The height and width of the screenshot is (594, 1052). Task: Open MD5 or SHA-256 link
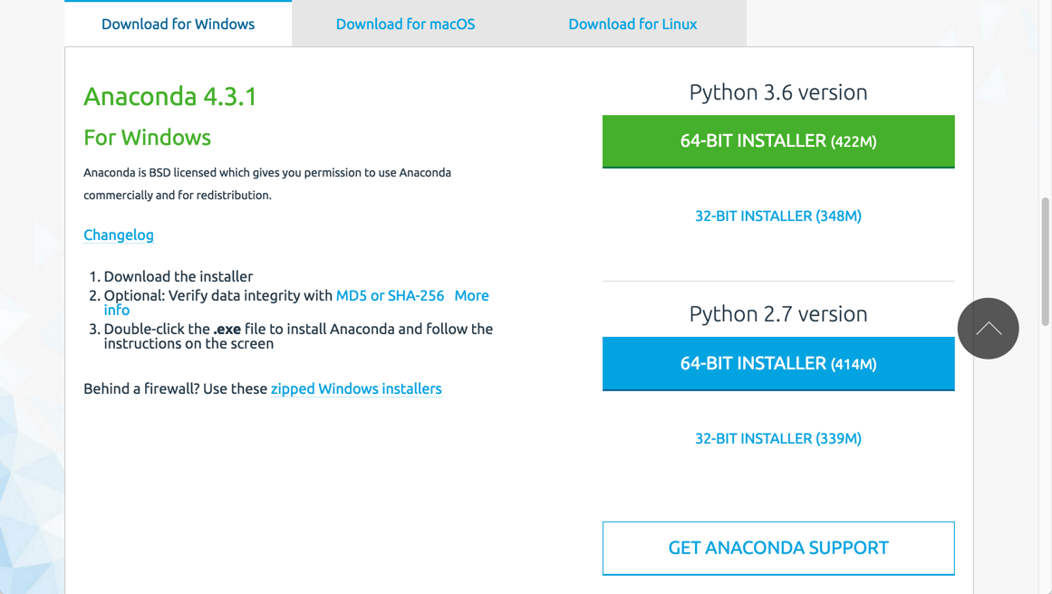(x=390, y=296)
